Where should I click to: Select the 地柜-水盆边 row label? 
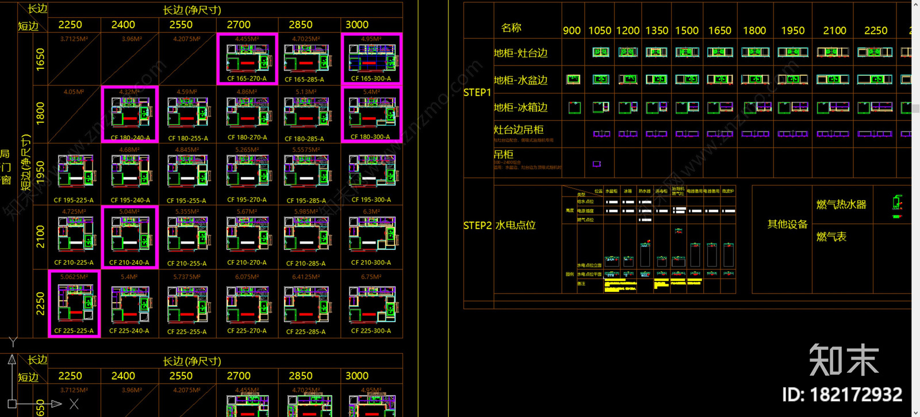520,80
